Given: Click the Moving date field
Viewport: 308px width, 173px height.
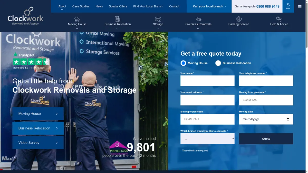Looking at the screenshot, I should (266, 119).
